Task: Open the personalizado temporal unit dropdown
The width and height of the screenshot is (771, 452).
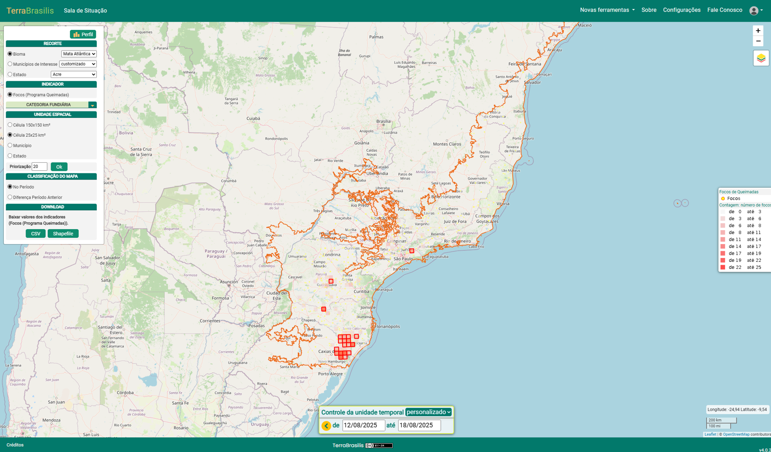Action: pyautogui.click(x=428, y=412)
